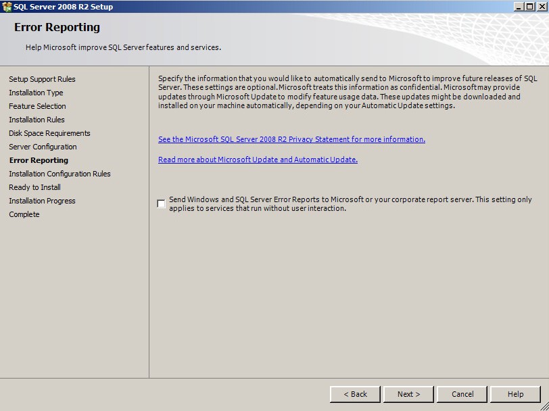Open the SQL Server 2008 R2 Privacy Statement link
This screenshot has height=411, width=549.
click(x=291, y=139)
